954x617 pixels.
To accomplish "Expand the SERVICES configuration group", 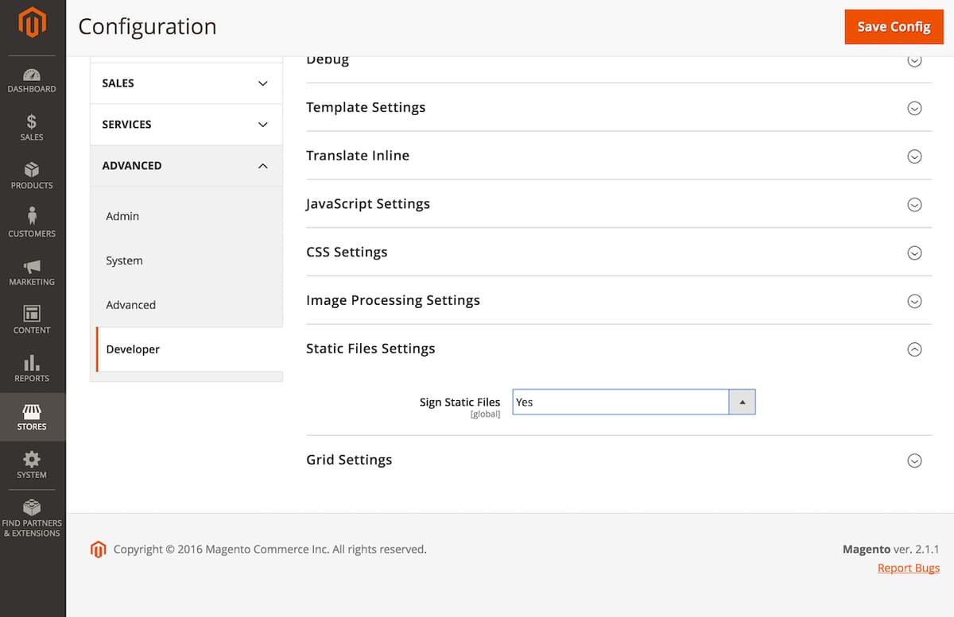I will point(185,124).
